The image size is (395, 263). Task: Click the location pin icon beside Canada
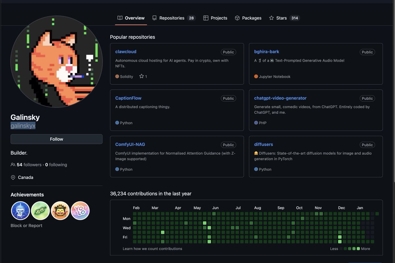coord(13,177)
